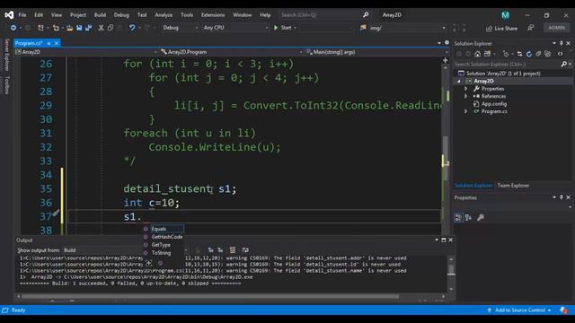575x323 pixels.
Task: Open the Debug configuration dropdown
Action: (180, 28)
